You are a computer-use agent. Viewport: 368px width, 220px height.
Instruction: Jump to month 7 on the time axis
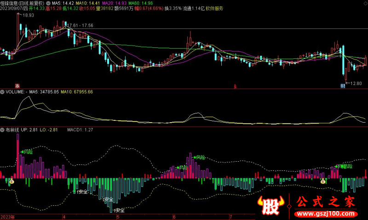point(231,217)
